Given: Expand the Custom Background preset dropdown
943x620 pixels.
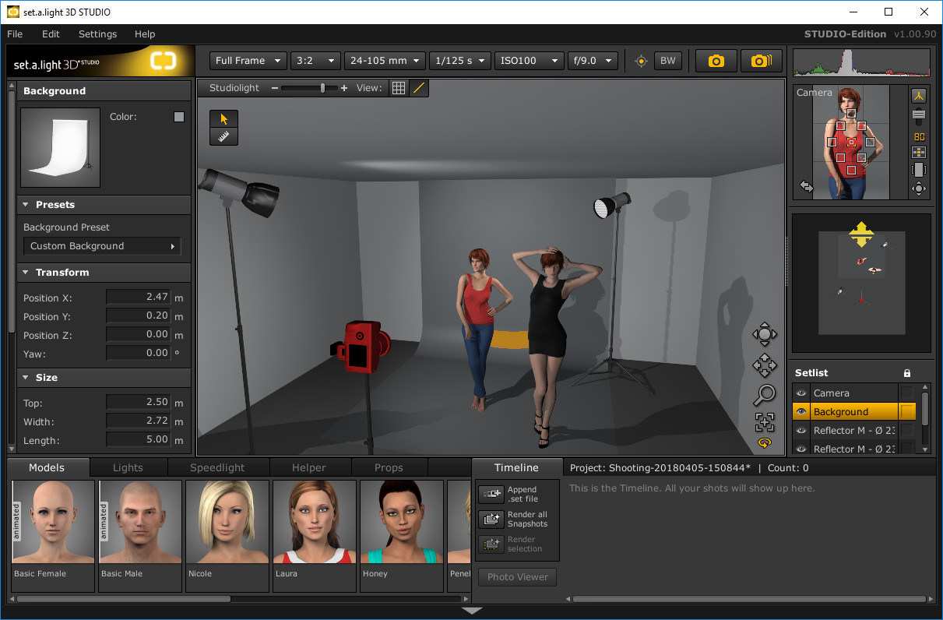Looking at the screenshot, I should [102, 246].
